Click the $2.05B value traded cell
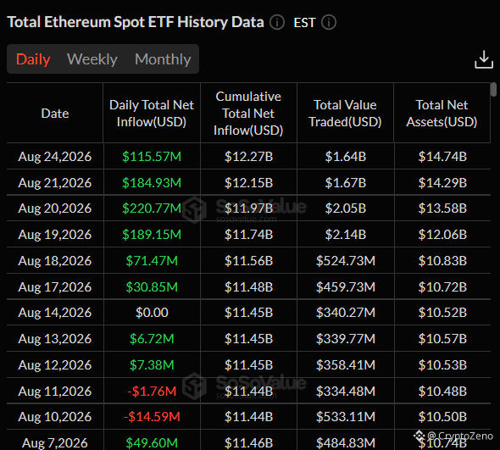The image size is (500, 450). tap(346, 208)
